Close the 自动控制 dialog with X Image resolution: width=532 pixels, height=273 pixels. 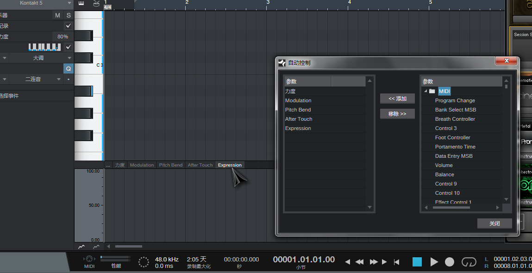click(506, 61)
